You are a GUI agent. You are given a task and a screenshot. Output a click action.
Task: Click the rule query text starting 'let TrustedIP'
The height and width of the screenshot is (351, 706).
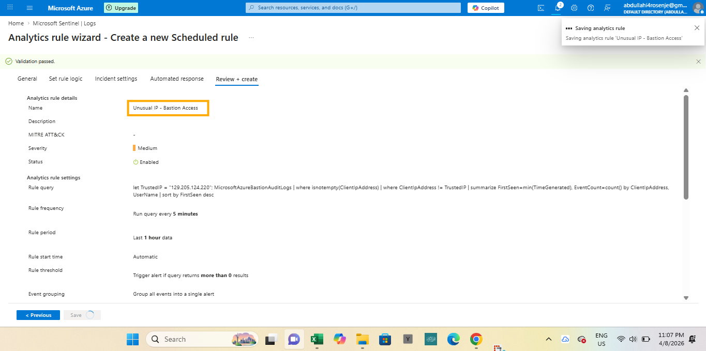(401, 191)
